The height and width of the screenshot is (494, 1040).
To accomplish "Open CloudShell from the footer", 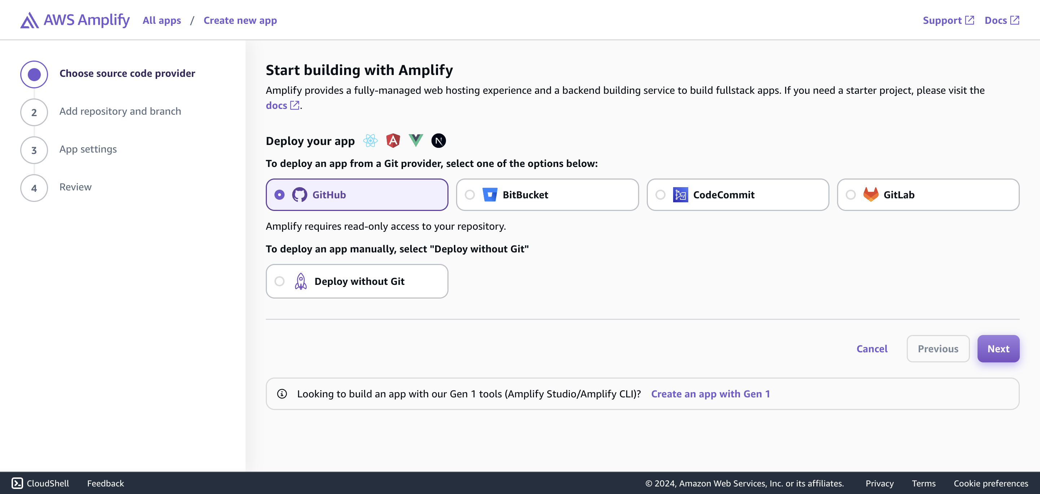I will pyautogui.click(x=40, y=483).
